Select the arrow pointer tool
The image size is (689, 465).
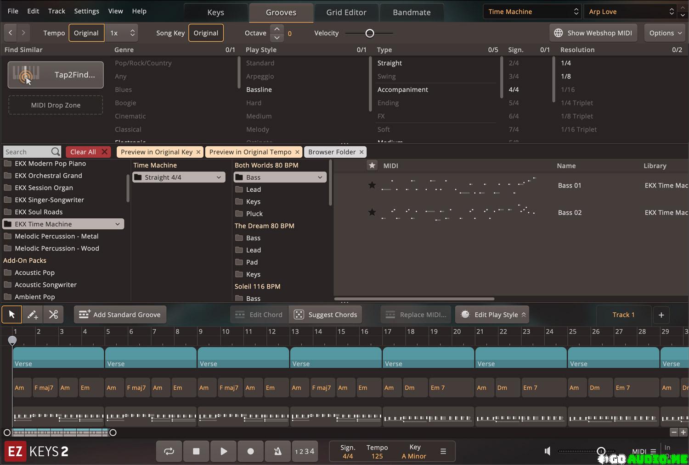tap(12, 315)
